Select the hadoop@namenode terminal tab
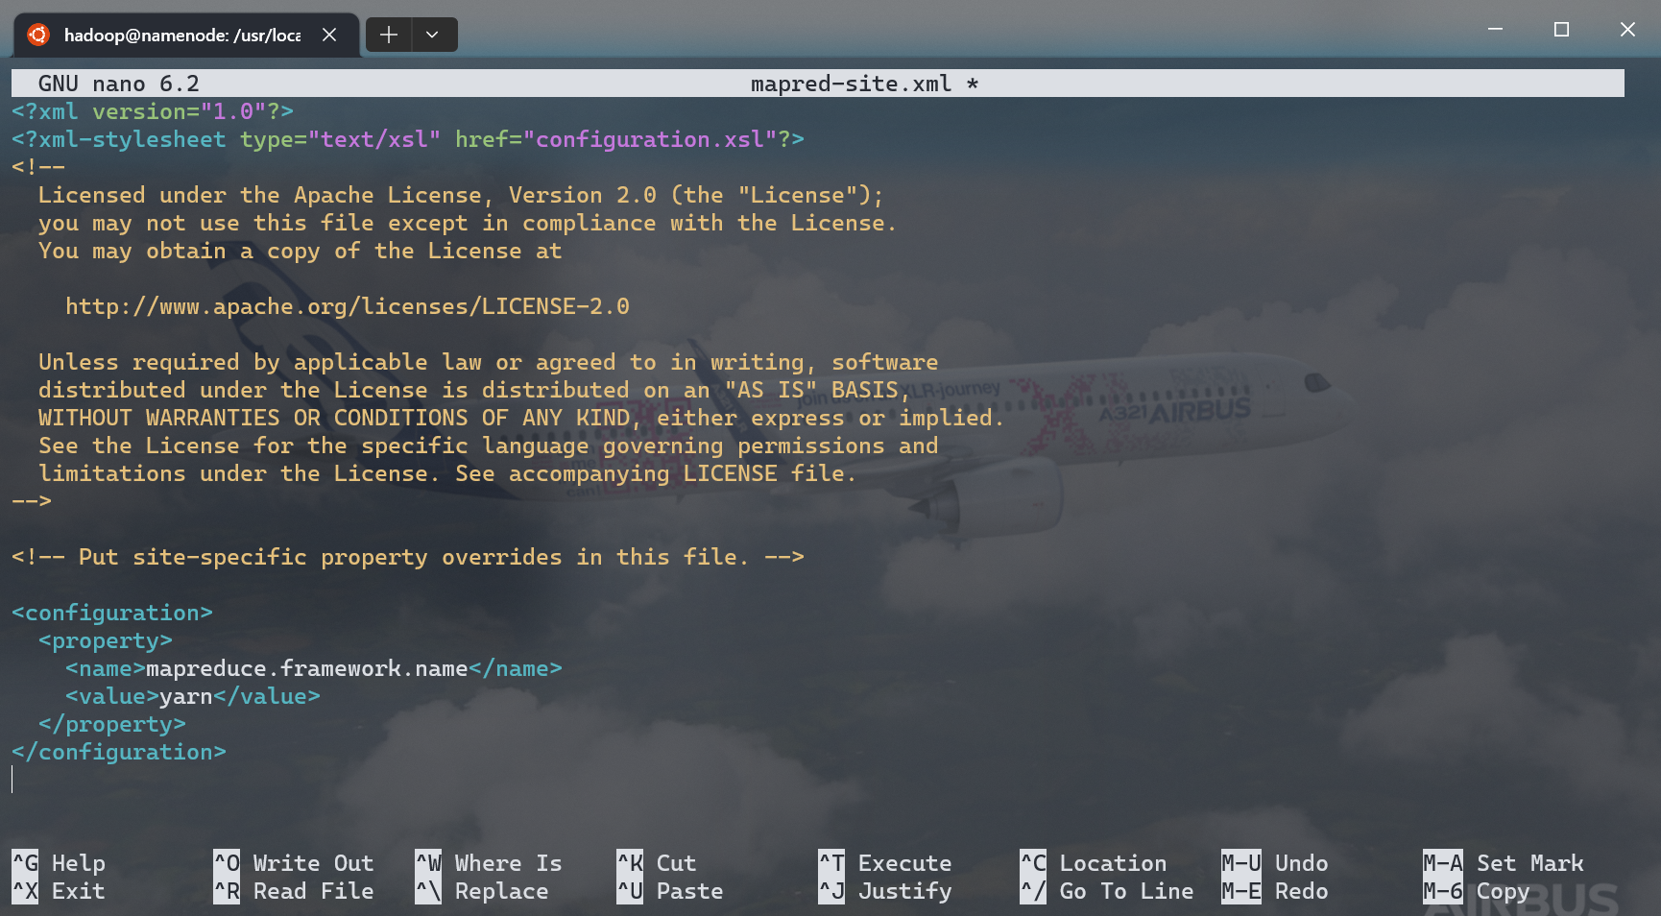Screen dimensions: 1661x916 181,35
